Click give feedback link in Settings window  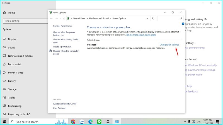pyautogui.click(x=192, y=92)
